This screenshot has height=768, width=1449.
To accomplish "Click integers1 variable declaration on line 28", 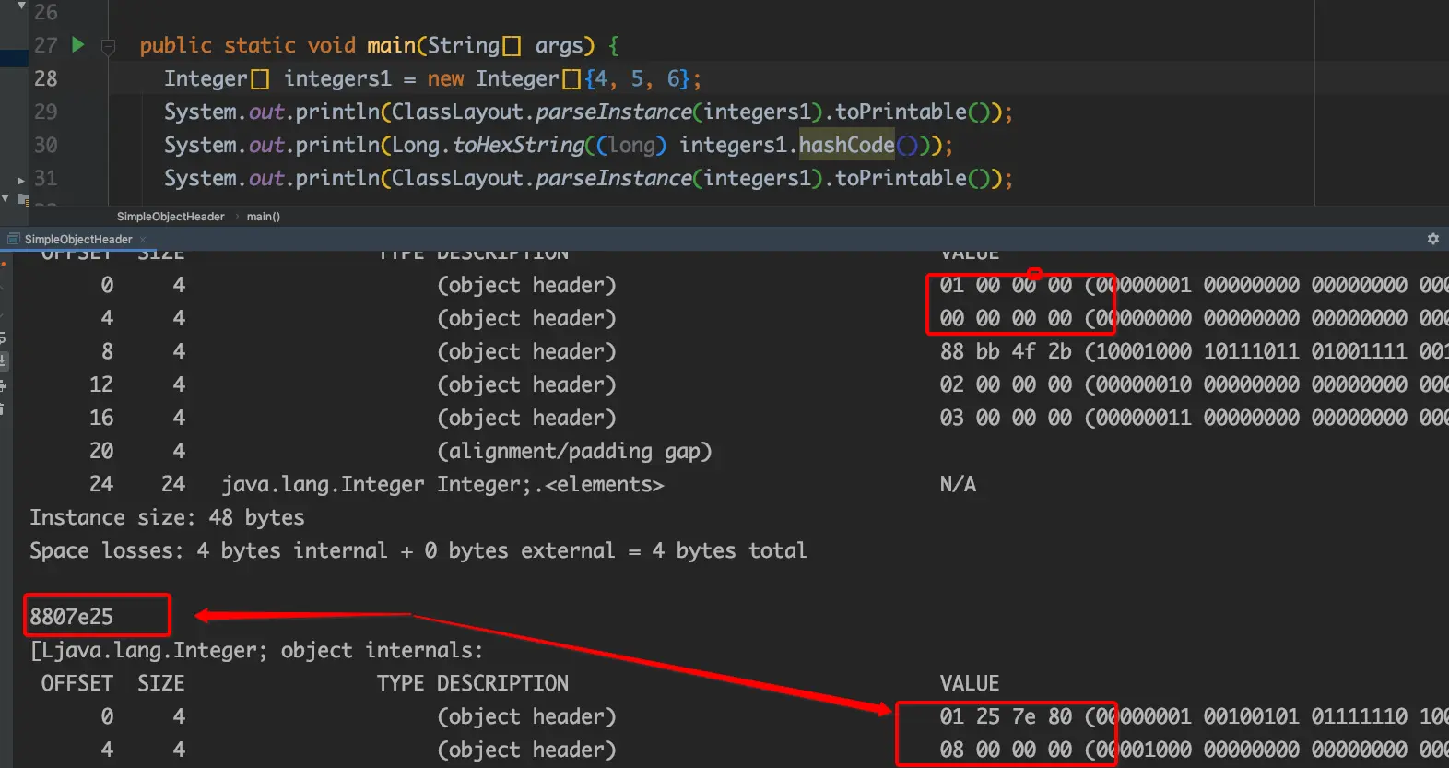I will pyautogui.click(x=337, y=78).
